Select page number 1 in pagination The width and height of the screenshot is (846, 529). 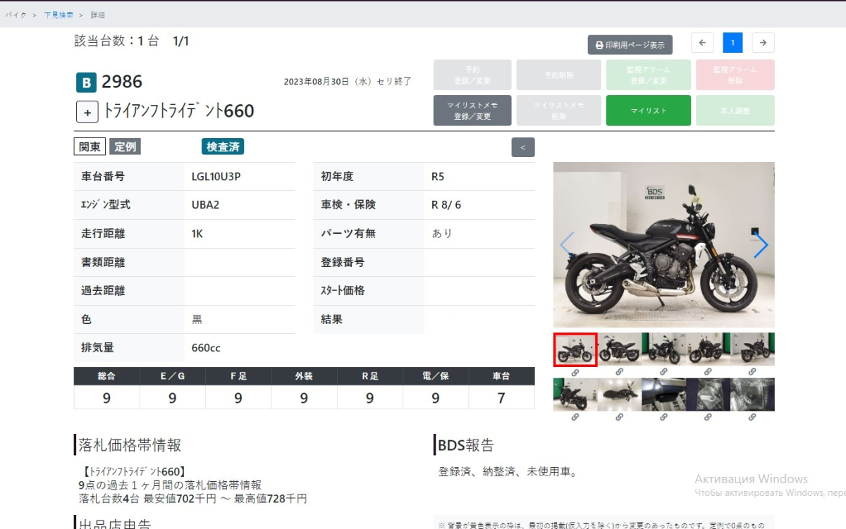pos(732,43)
